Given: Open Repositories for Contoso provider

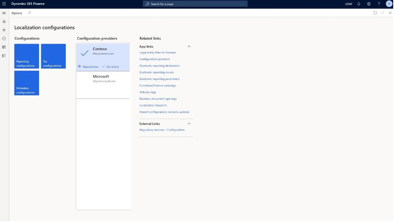Looking at the screenshot, I should pyautogui.click(x=88, y=67).
